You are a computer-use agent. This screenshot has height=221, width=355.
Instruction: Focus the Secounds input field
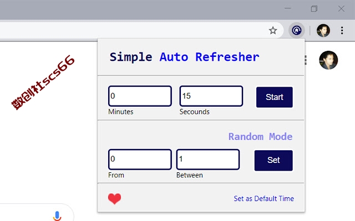pos(211,96)
